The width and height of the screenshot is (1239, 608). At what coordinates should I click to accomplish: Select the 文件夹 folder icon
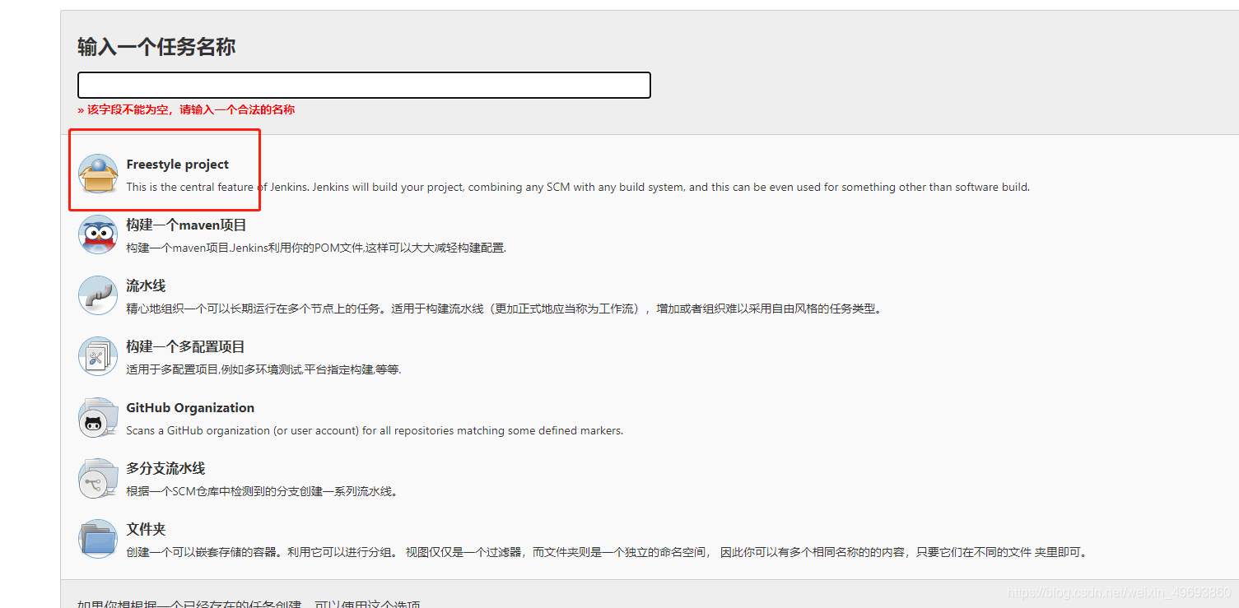click(x=98, y=539)
